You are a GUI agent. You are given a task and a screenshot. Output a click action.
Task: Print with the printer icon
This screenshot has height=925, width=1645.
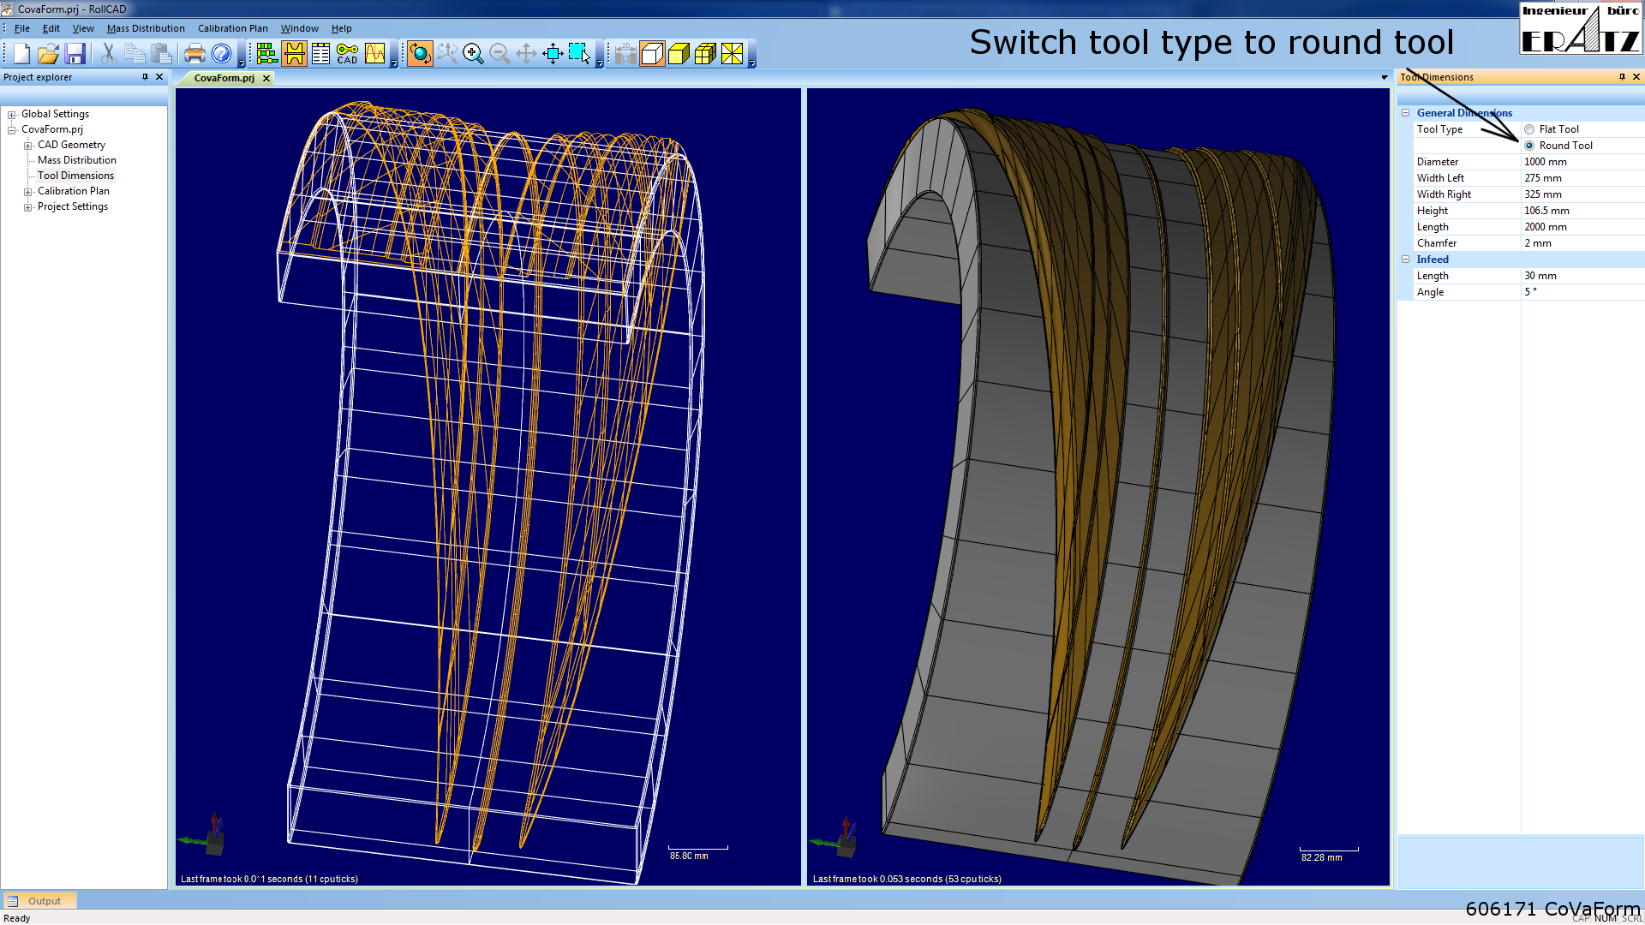click(x=194, y=54)
